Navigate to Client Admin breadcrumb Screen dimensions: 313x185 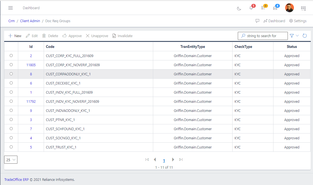pos(30,21)
